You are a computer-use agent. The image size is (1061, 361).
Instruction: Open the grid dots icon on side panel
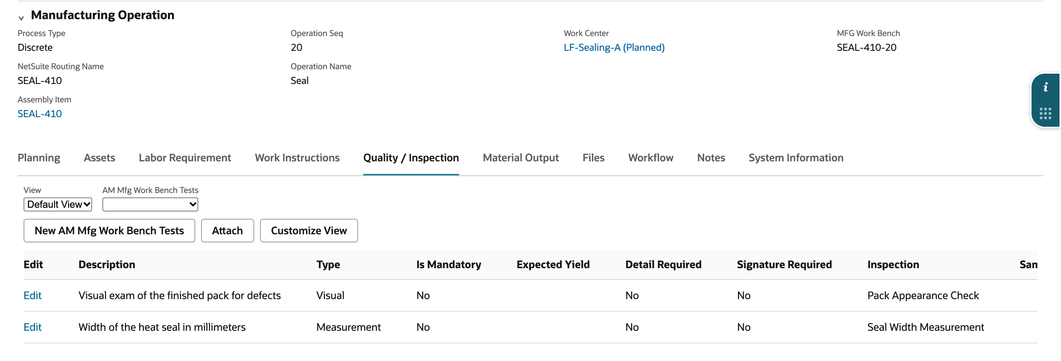[x=1046, y=113]
